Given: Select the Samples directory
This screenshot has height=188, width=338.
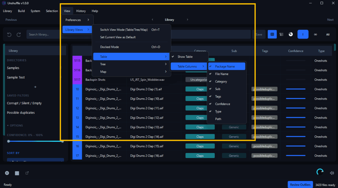Looking at the screenshot, I should 13,68.
